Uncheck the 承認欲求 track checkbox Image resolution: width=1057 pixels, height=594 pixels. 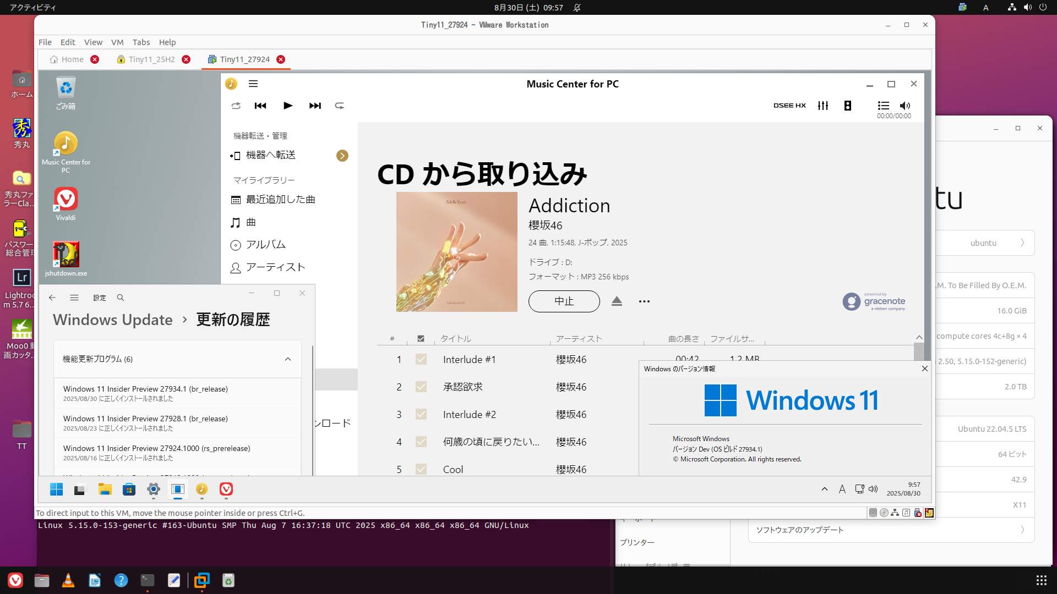421,387
